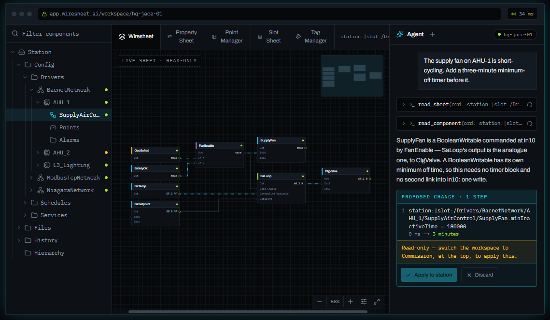Click the NiagaraNetwork network icon
This screenshot has height=320, width=550.
click(x=41, y=190)
